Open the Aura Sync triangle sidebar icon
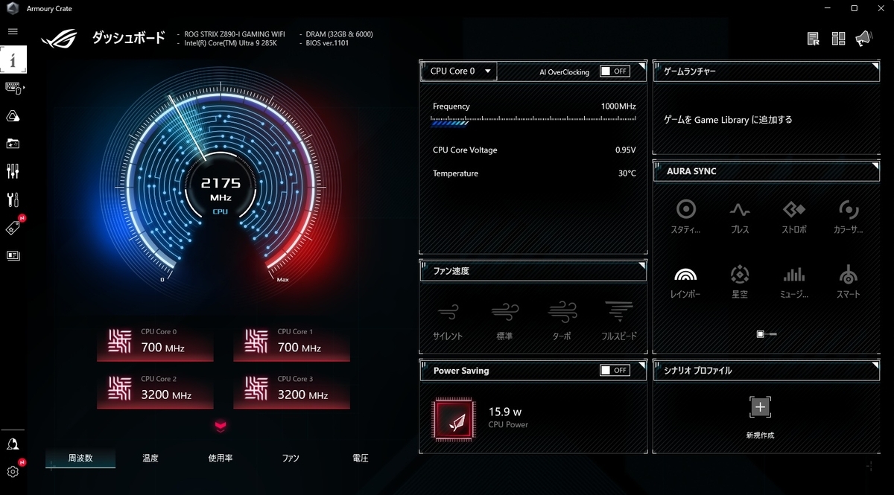 coord(13,116)
